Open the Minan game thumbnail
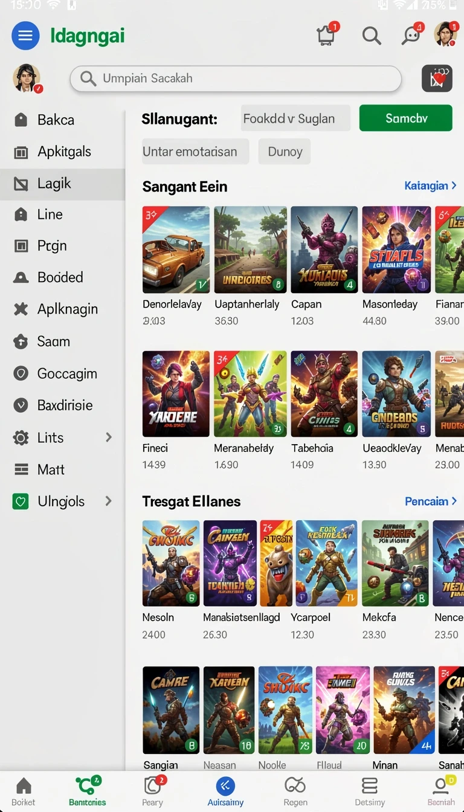The height and width of the screenshot is (812, 464). click(x=404, y=710)
